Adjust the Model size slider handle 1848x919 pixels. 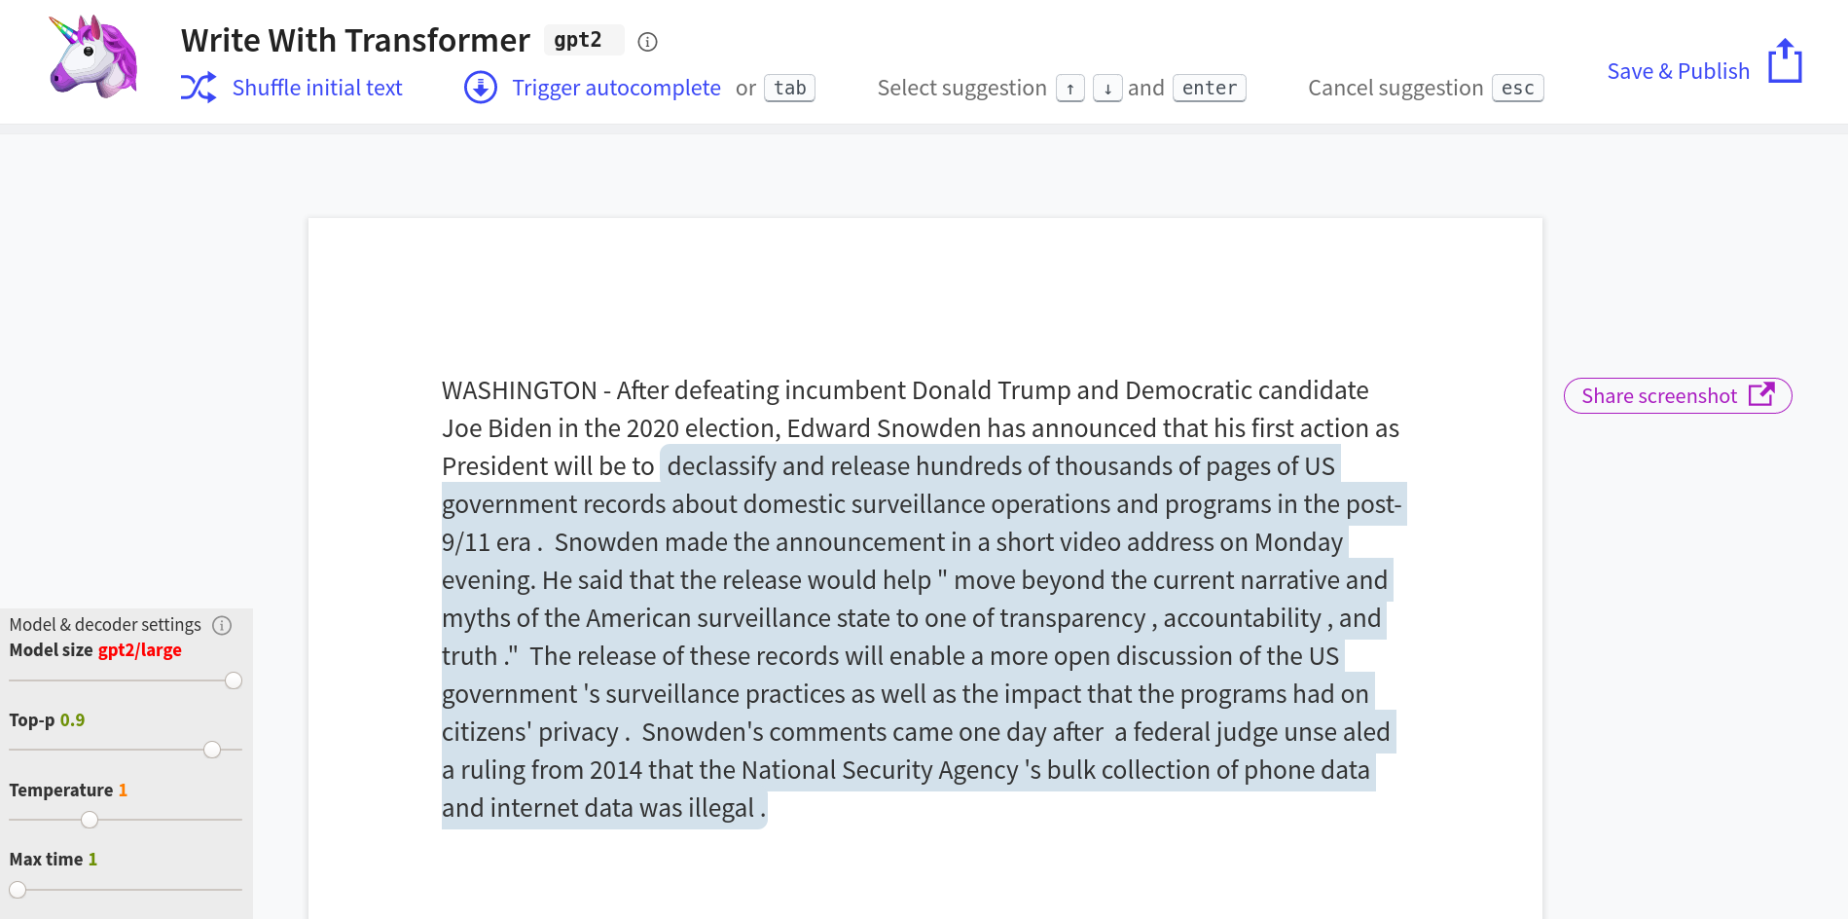tap(234, 680)
